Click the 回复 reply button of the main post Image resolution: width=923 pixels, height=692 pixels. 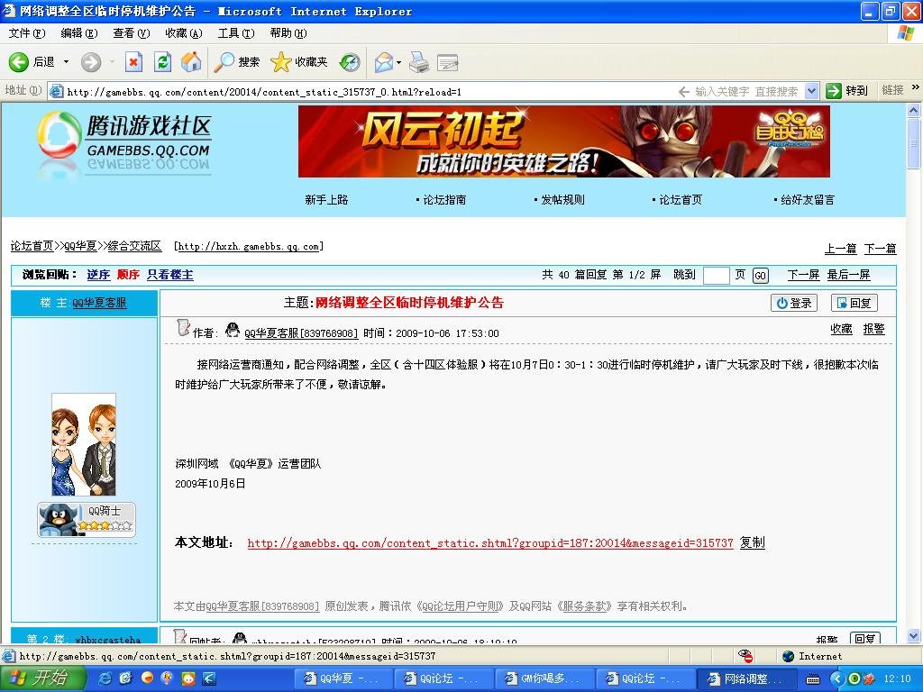pos(854,303)
